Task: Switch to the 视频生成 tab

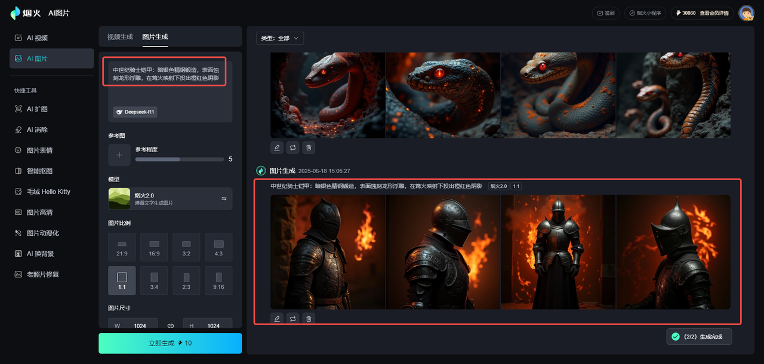Action: point(120,37)
